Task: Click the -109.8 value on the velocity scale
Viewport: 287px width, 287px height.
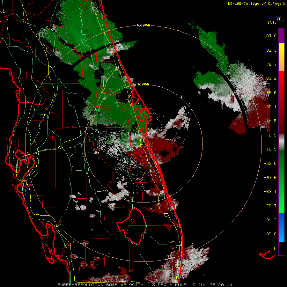Action: click(269, 234)
